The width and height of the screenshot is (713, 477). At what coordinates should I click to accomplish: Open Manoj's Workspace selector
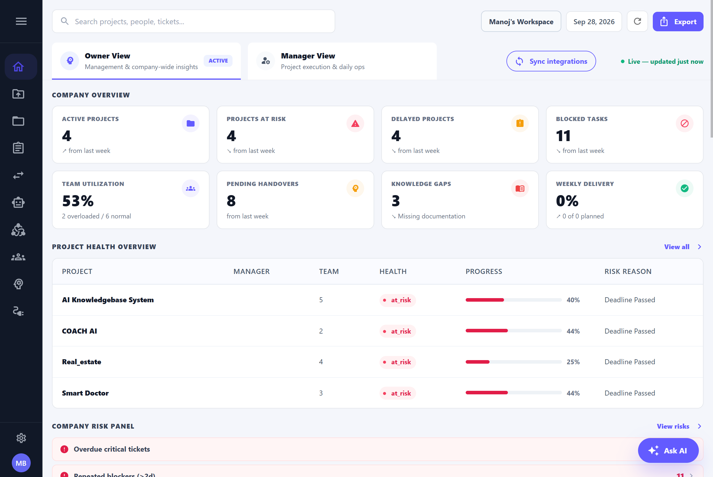click(521, 22)
